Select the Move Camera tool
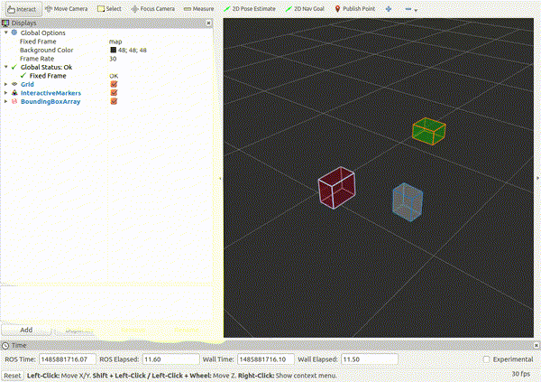This screenshot has height=382, width=541. point(66,9)
